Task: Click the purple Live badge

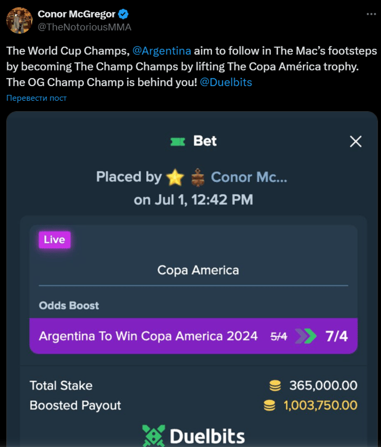Action: click(55, 239)
